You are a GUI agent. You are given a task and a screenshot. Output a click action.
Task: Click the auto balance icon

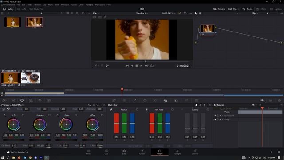pyautogui.click(x=4, y=109)
